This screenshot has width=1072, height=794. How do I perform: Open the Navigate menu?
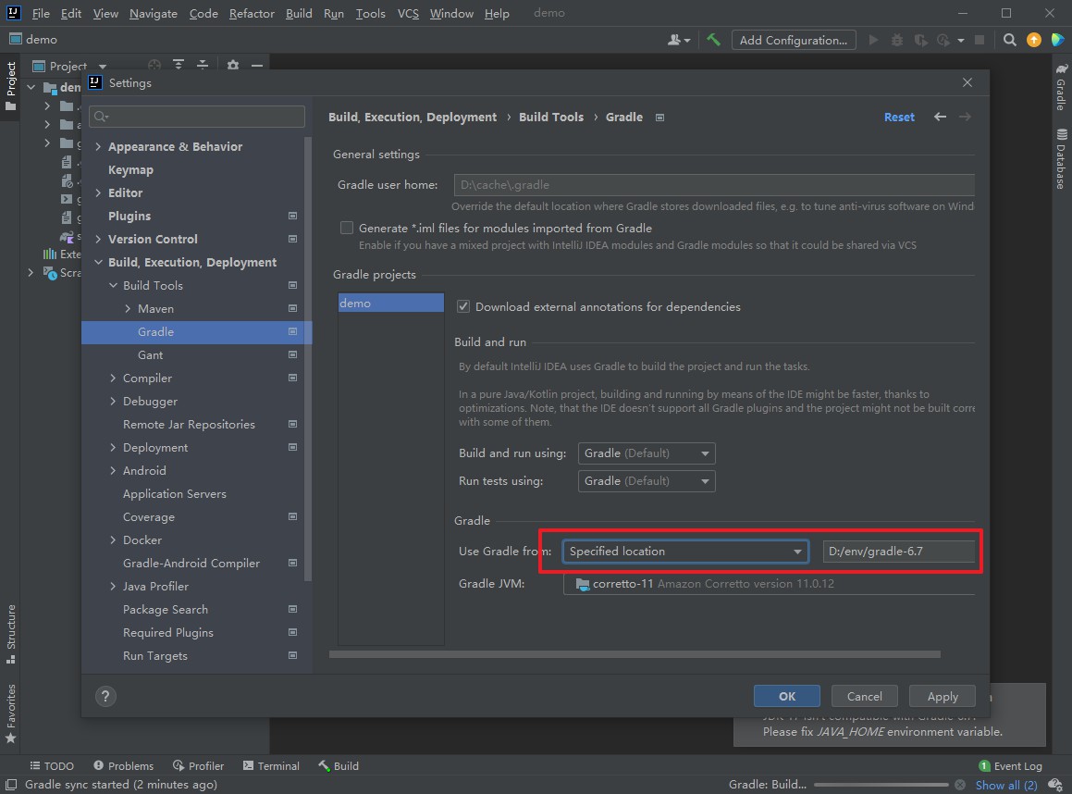tap(154, 13)
